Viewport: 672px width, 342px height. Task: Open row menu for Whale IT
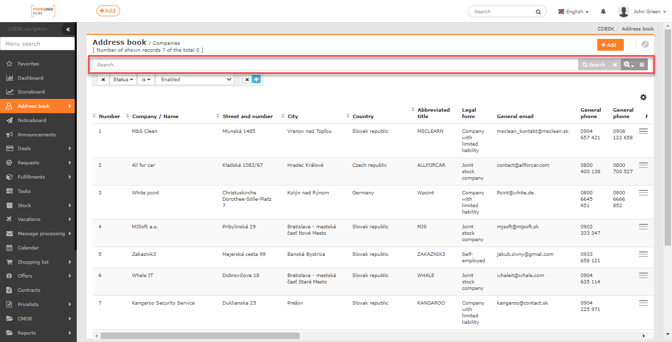643,276
